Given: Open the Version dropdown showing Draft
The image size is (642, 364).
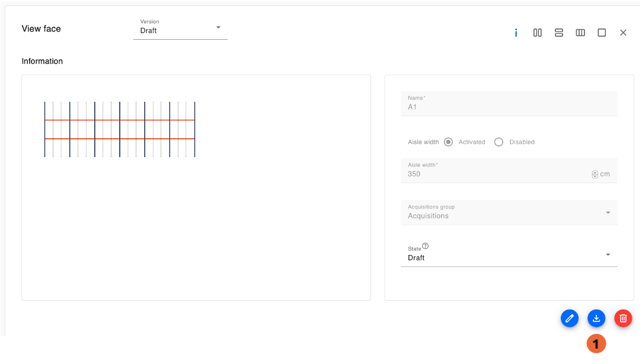Looking at the screenshot, I should click(x=180, y=28).
